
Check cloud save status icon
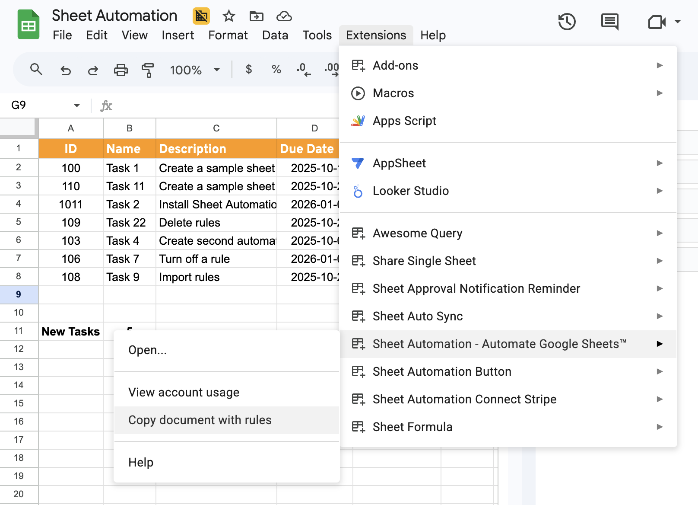pos(284,16)
